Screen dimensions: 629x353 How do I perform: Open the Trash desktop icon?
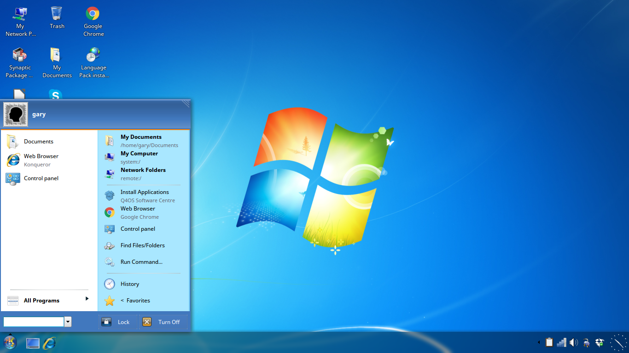(x=57, y=18)
